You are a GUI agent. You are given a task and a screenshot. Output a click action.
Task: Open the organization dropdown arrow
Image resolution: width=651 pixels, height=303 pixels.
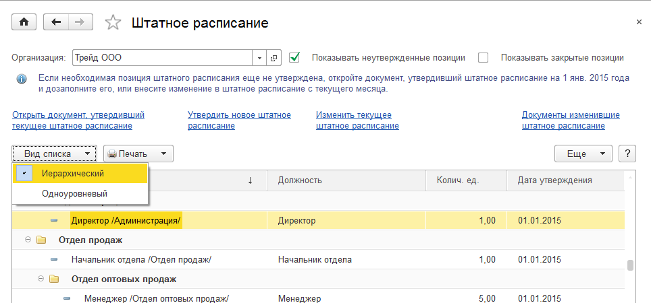(x=260, y=58)
